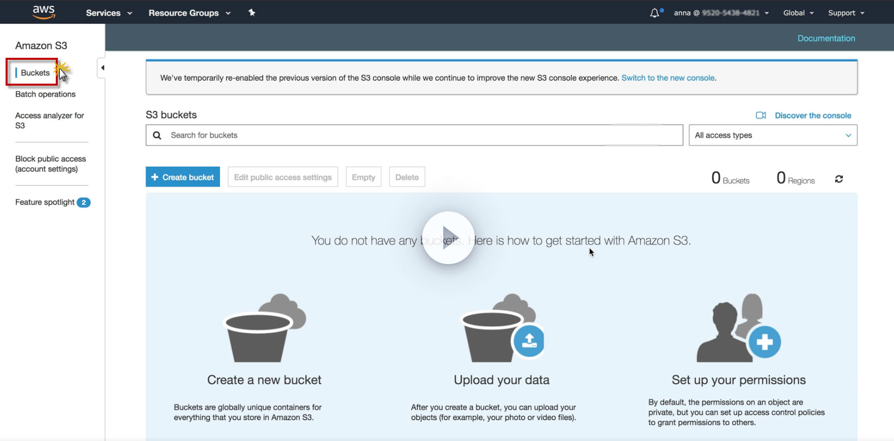The width and height of the screenshot is (894, 441).
Task: Click the Upload your data heading
Action: point(502,380)
